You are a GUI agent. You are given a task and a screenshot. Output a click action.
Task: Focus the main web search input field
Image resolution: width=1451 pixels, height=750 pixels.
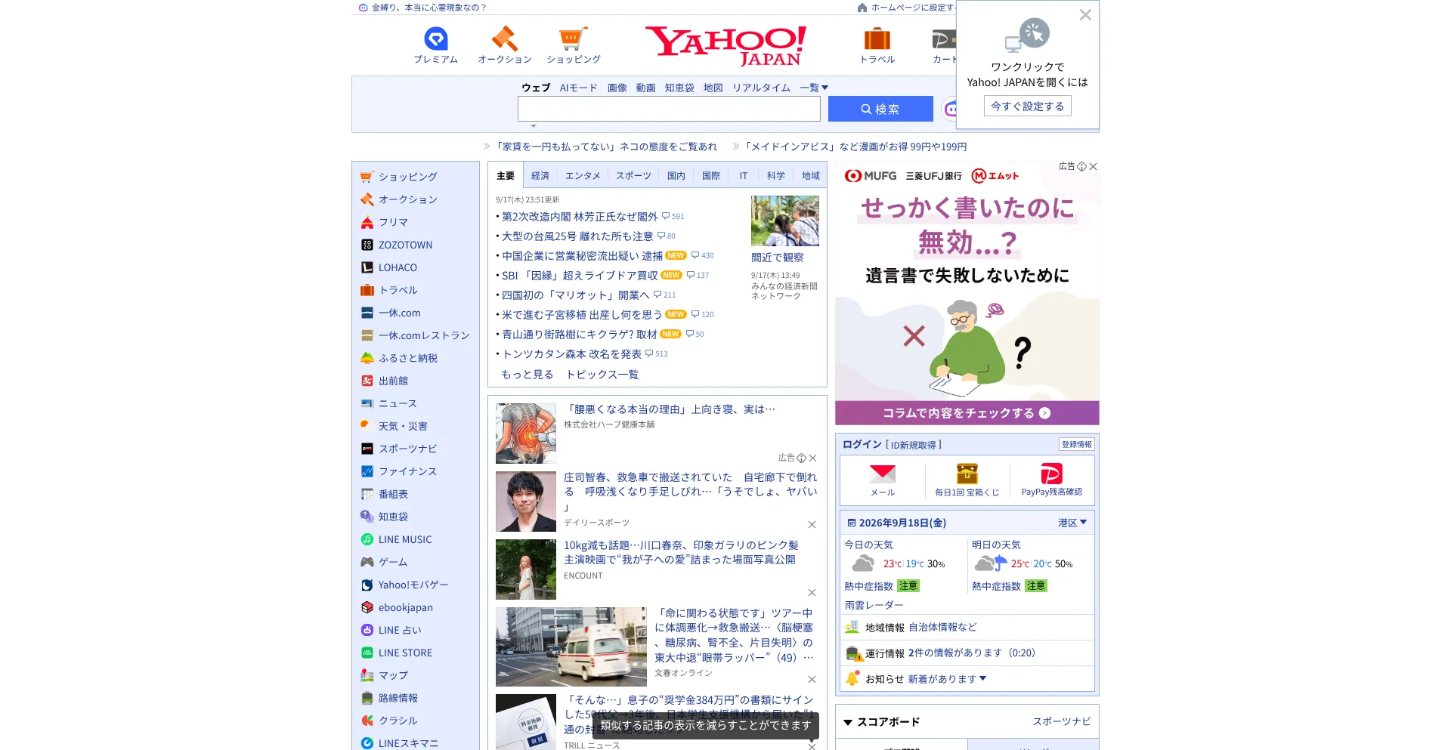pos(669,109)
